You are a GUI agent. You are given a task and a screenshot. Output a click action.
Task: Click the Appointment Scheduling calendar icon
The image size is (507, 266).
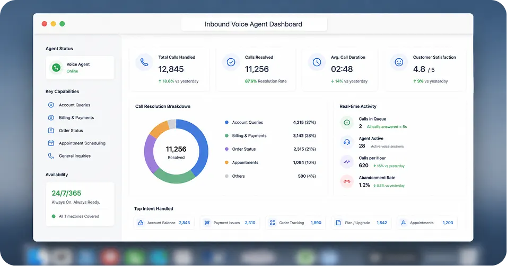click(51, 143)
